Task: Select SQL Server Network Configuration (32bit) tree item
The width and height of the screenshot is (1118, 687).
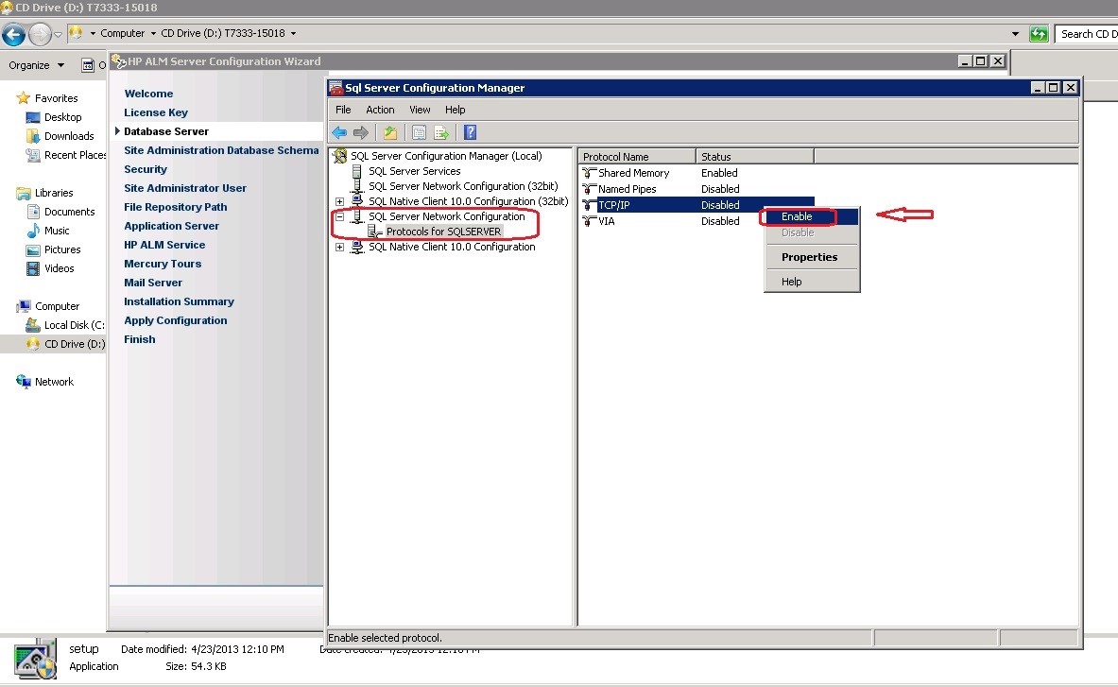Action: [x=463, y=187]
